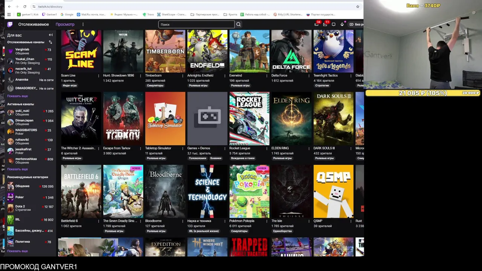Image resolution: width=482 pixels, height=271 pixels.
Task: Open options menu for Bloodborne card
Action: (x=183, y=221)
